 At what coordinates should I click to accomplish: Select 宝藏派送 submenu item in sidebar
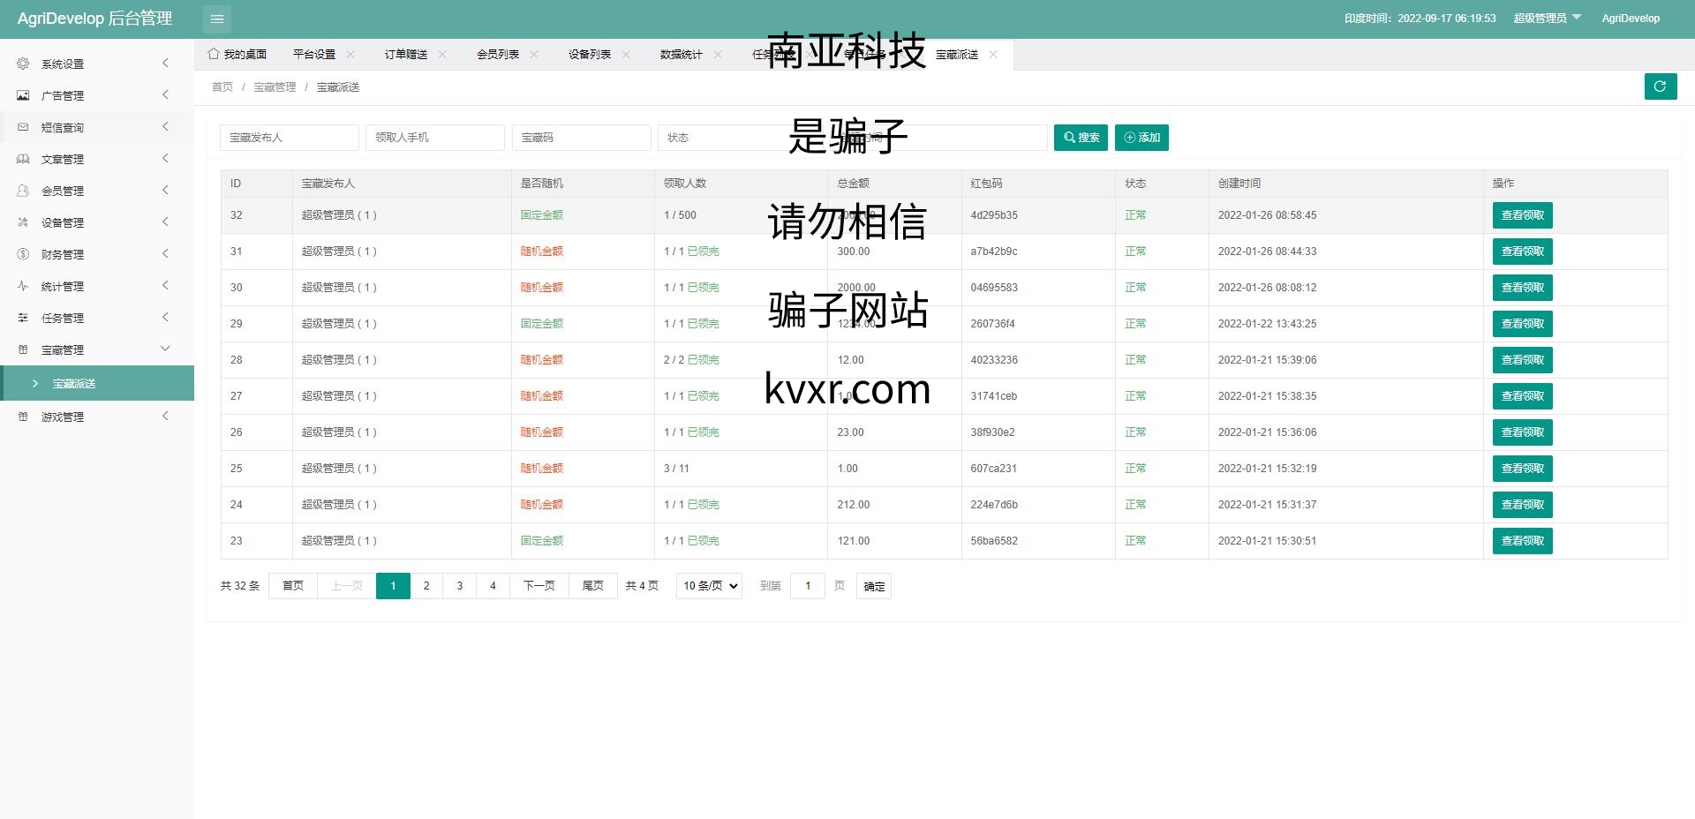(97, 383)
